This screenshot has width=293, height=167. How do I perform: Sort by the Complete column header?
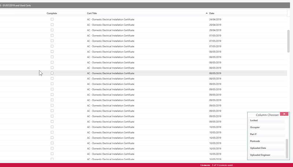52,13
